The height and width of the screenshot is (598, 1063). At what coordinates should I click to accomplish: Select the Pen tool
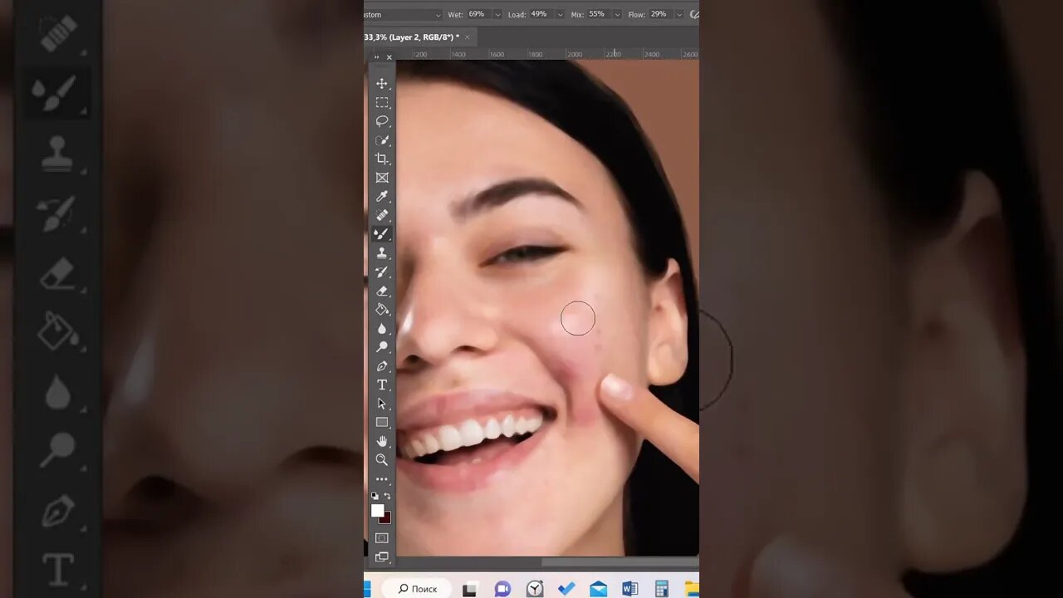click(x=382, y=366)
